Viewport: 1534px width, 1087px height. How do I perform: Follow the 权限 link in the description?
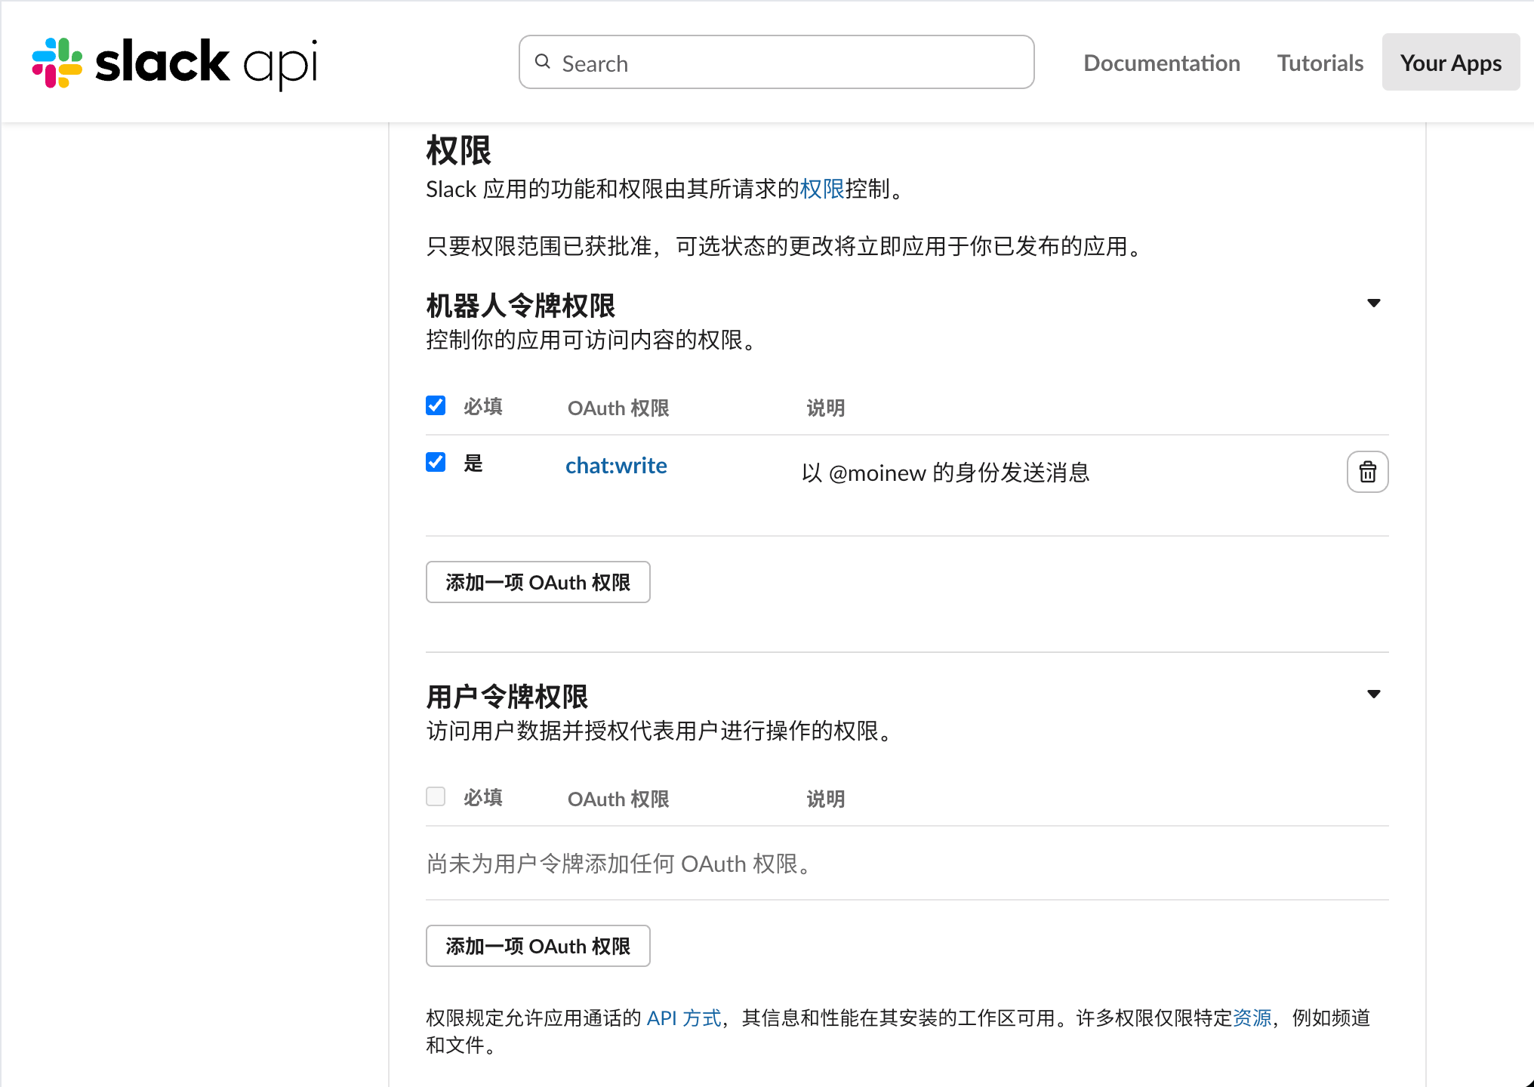(x=822, y=189)
